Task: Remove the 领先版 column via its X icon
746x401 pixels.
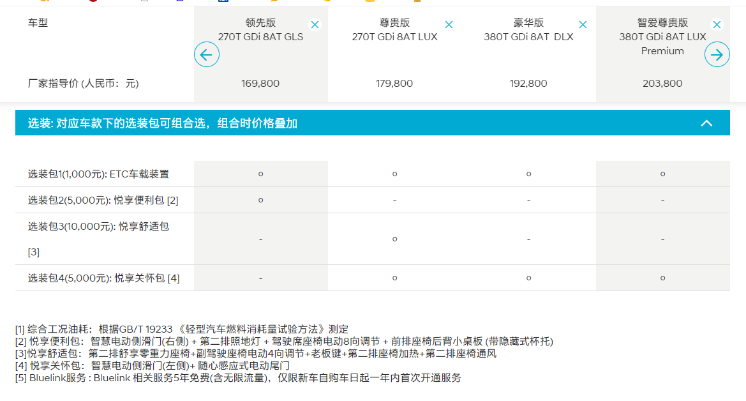Action: tap(315, 24)
